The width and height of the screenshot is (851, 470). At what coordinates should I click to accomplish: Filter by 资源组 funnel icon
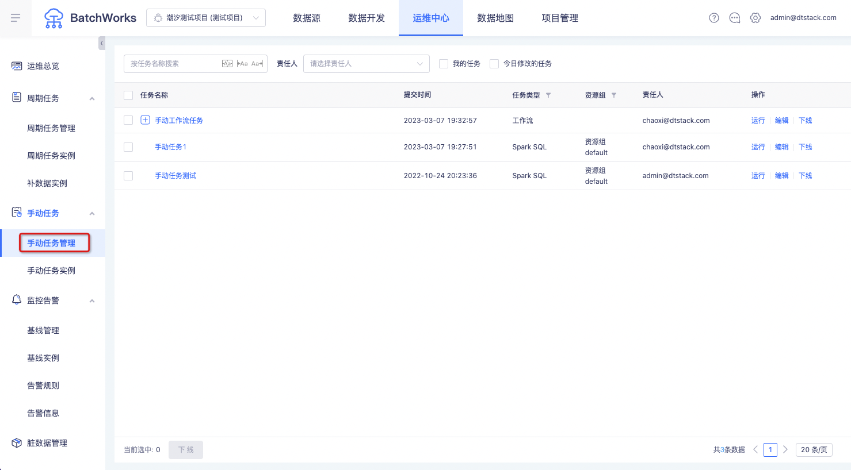tap(614, 95)
